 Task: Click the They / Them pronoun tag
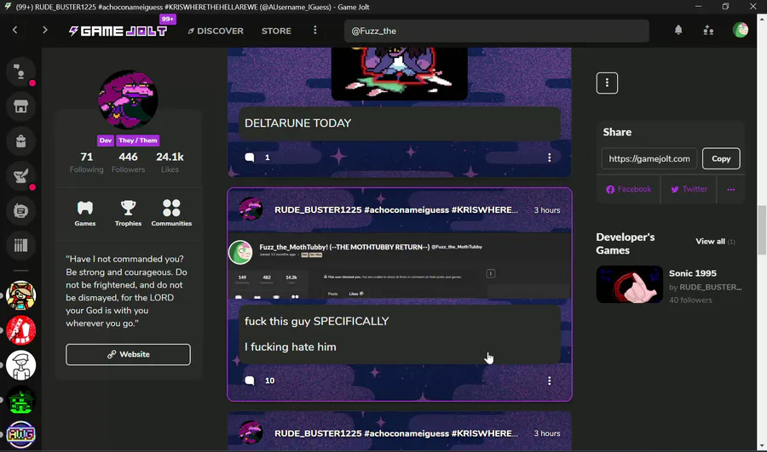click(x=138, y=140)
